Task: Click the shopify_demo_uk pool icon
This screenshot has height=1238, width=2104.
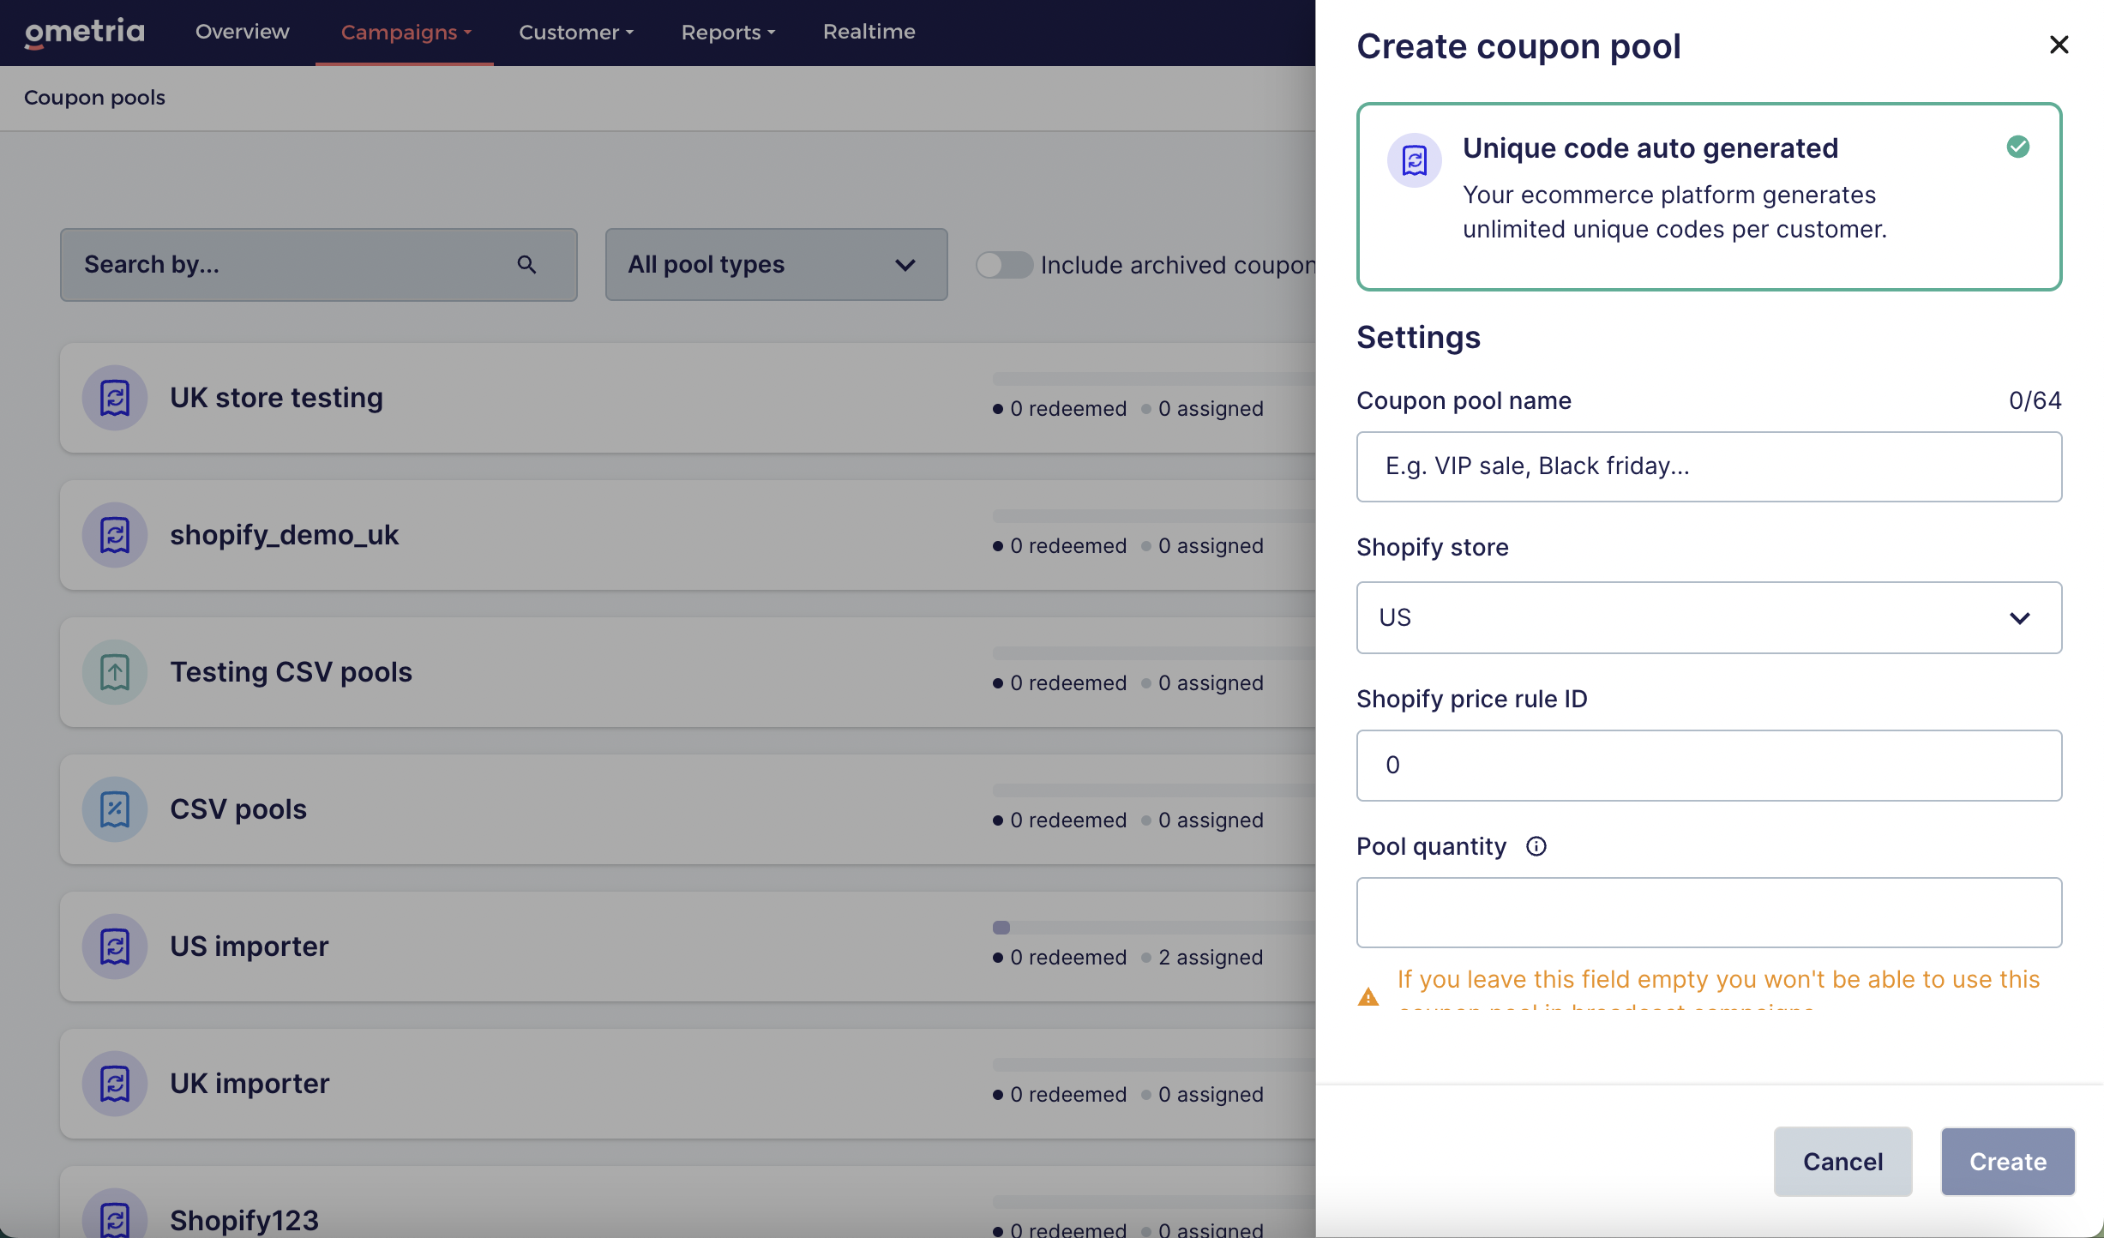Action: 115,535
